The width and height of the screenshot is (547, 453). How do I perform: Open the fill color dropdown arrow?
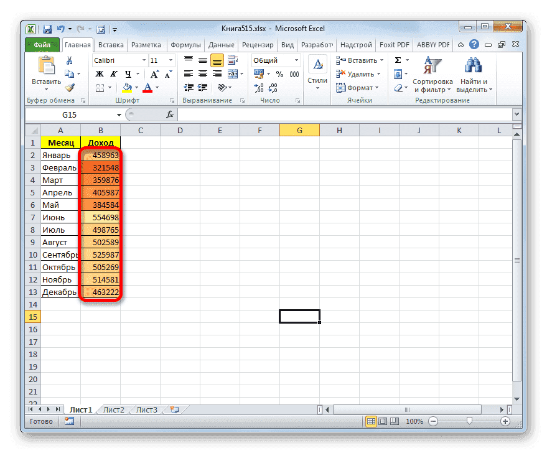pyautogui.click(x=136, y=87)
